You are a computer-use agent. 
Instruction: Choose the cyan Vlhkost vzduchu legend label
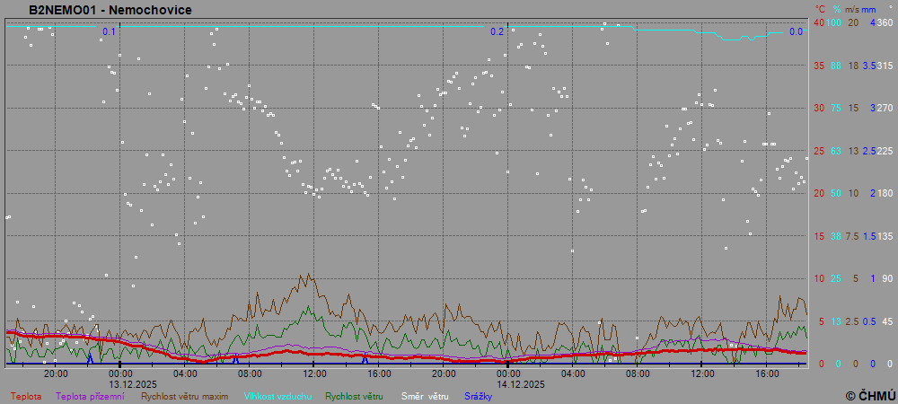277,396
